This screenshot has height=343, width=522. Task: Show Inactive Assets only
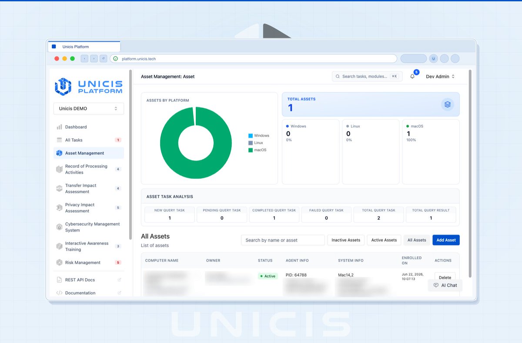pyautogui.click(x=346, y=240)
